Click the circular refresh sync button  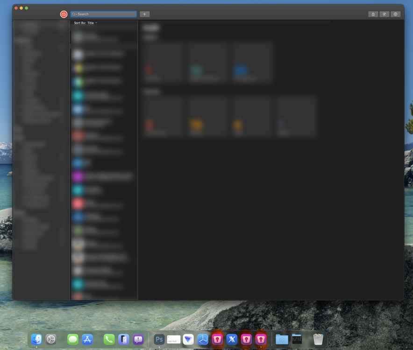tap(384, 14)
